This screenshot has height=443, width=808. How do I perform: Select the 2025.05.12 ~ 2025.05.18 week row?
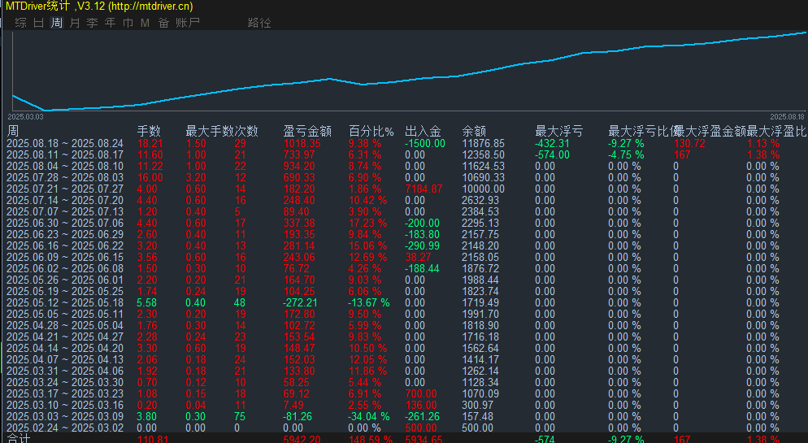coord(65,302)
